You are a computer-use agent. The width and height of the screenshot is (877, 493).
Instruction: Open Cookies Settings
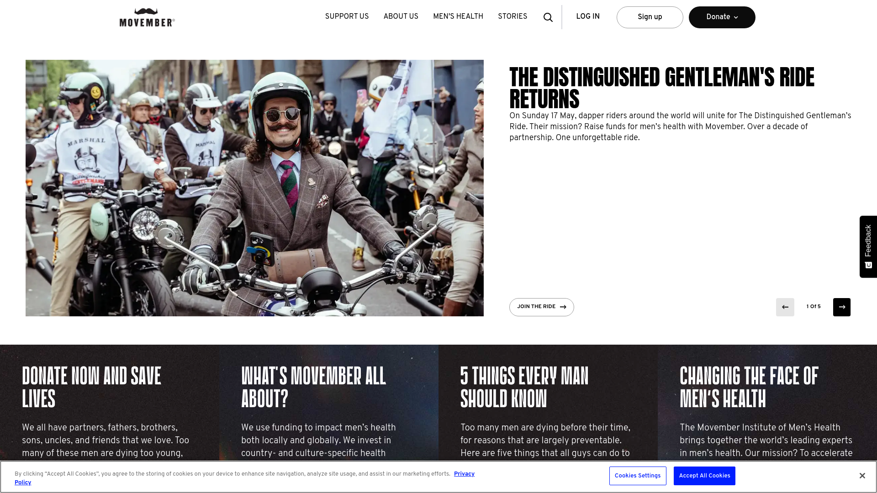pyautogui.click(x=637, y=476)
